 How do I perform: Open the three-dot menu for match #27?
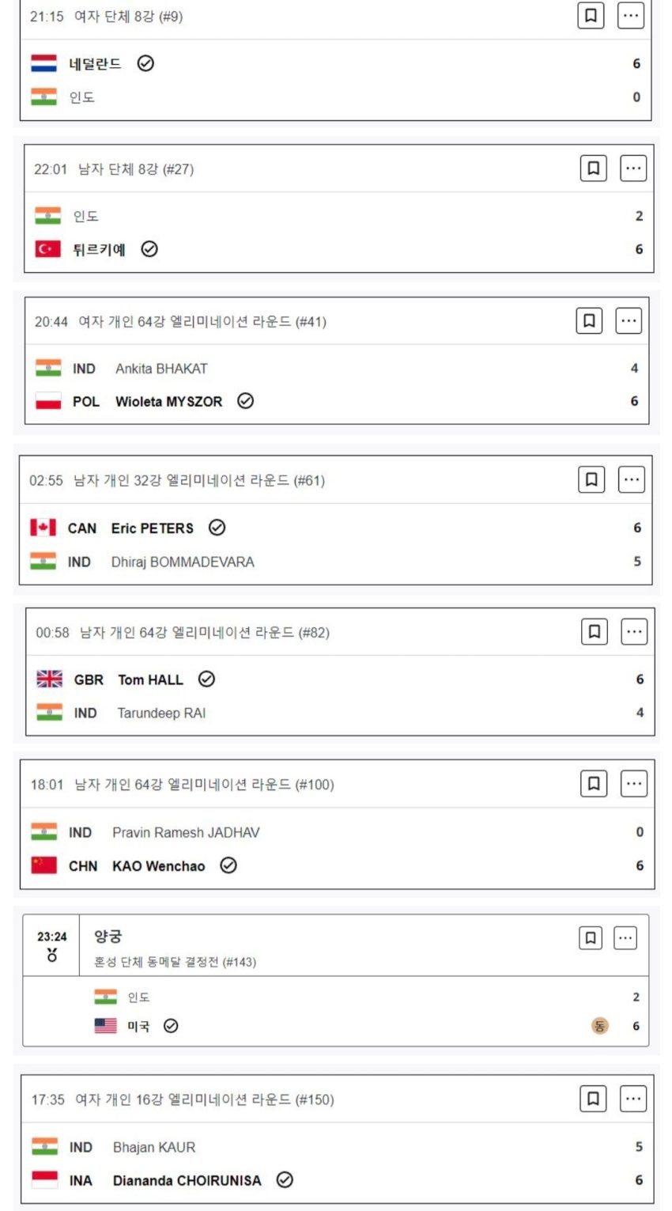click(633, 168)
